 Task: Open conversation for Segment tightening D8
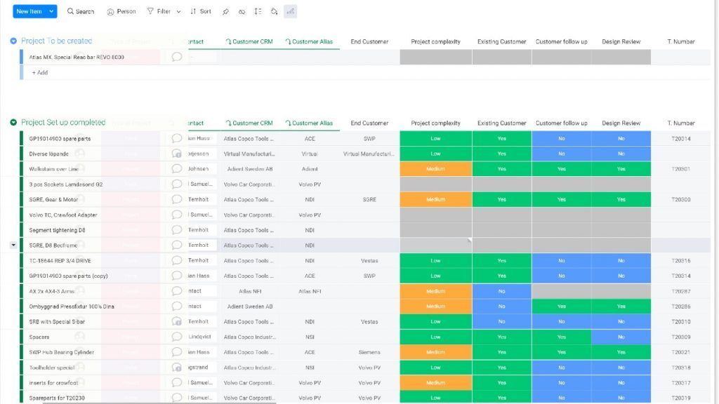(x=176, y=230)
